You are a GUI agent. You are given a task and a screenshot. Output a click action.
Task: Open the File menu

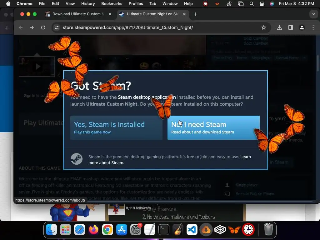click(42, 4)
